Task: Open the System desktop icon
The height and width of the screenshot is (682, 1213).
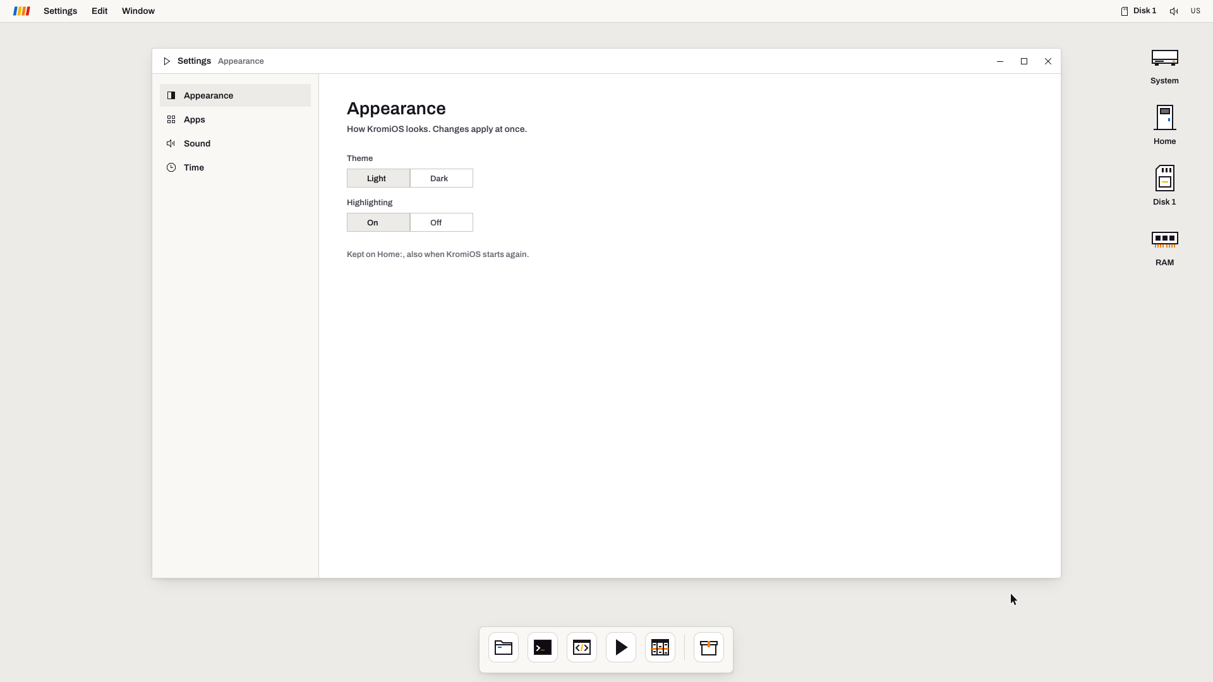Action: (x=1164, y=66)
